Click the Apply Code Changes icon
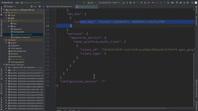Viewport: 198px width, 111px height. coord(131,3)
